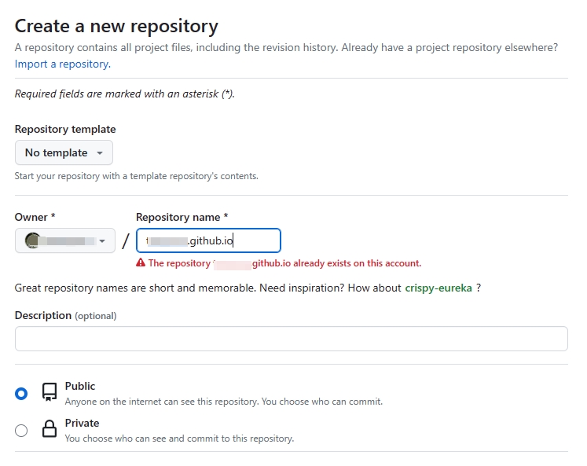Viewport: 587px width, 466px height.
Task: Click the Repository name label
Action: tap(182, 217)
